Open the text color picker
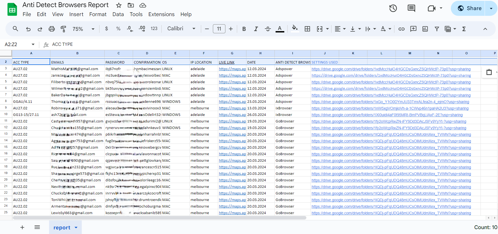498x234 pixels. [280, 29]
